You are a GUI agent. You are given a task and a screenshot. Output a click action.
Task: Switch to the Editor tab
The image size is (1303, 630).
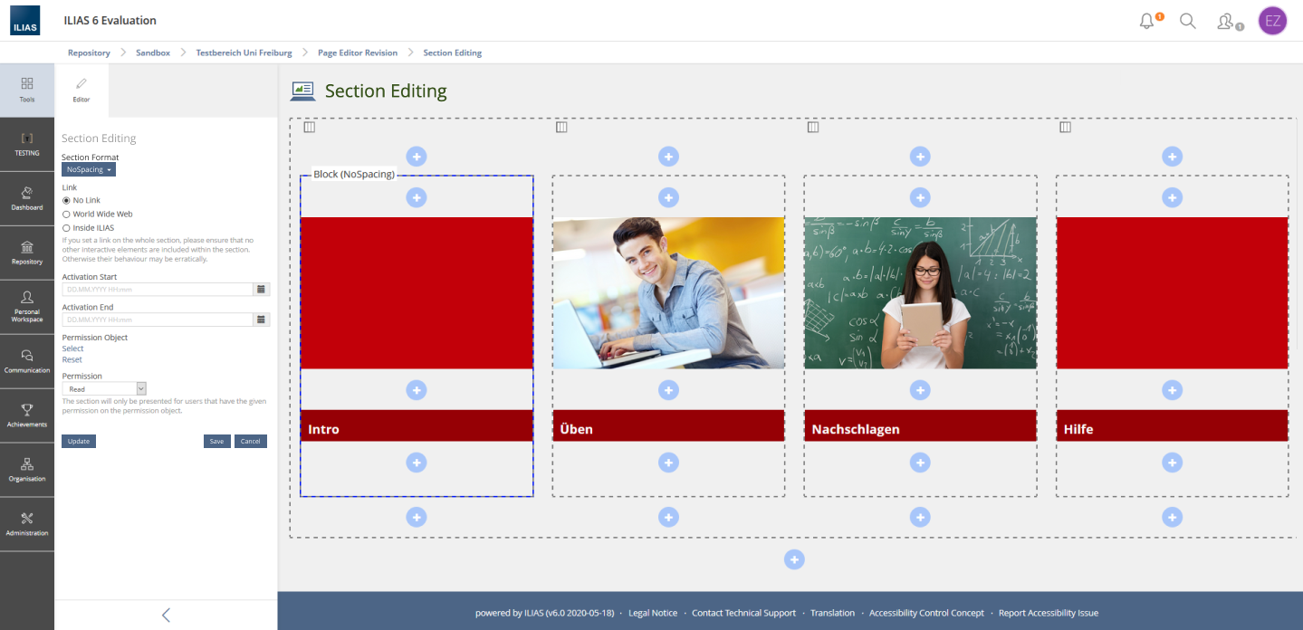[x=81, y=90]
